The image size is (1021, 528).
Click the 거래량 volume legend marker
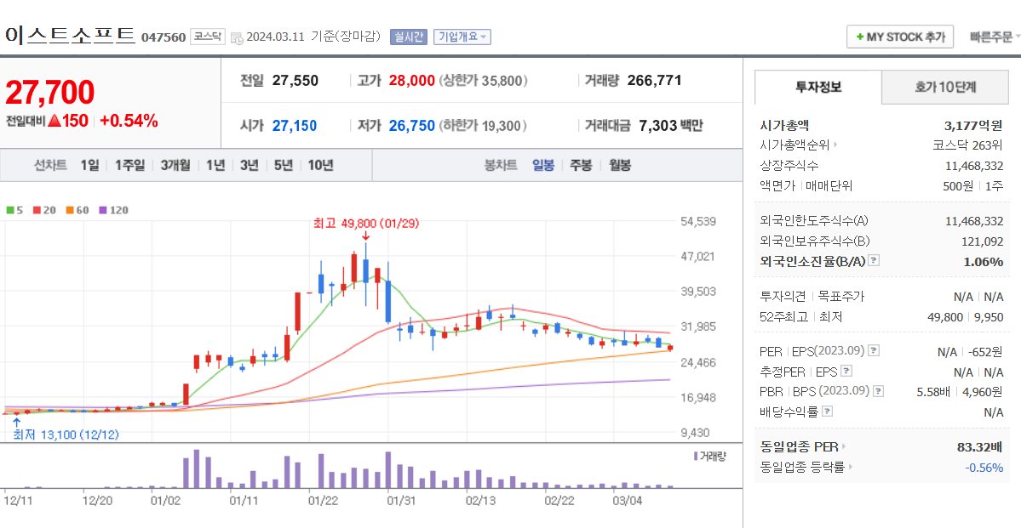point(696,456)
